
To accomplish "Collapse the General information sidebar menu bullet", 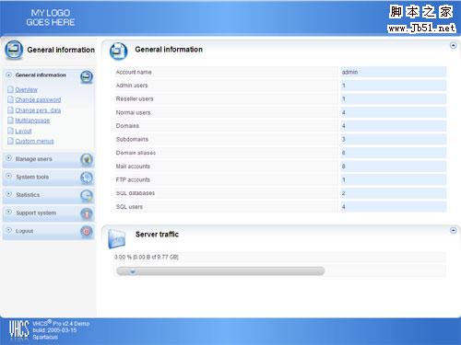I will tap(9, 75).
